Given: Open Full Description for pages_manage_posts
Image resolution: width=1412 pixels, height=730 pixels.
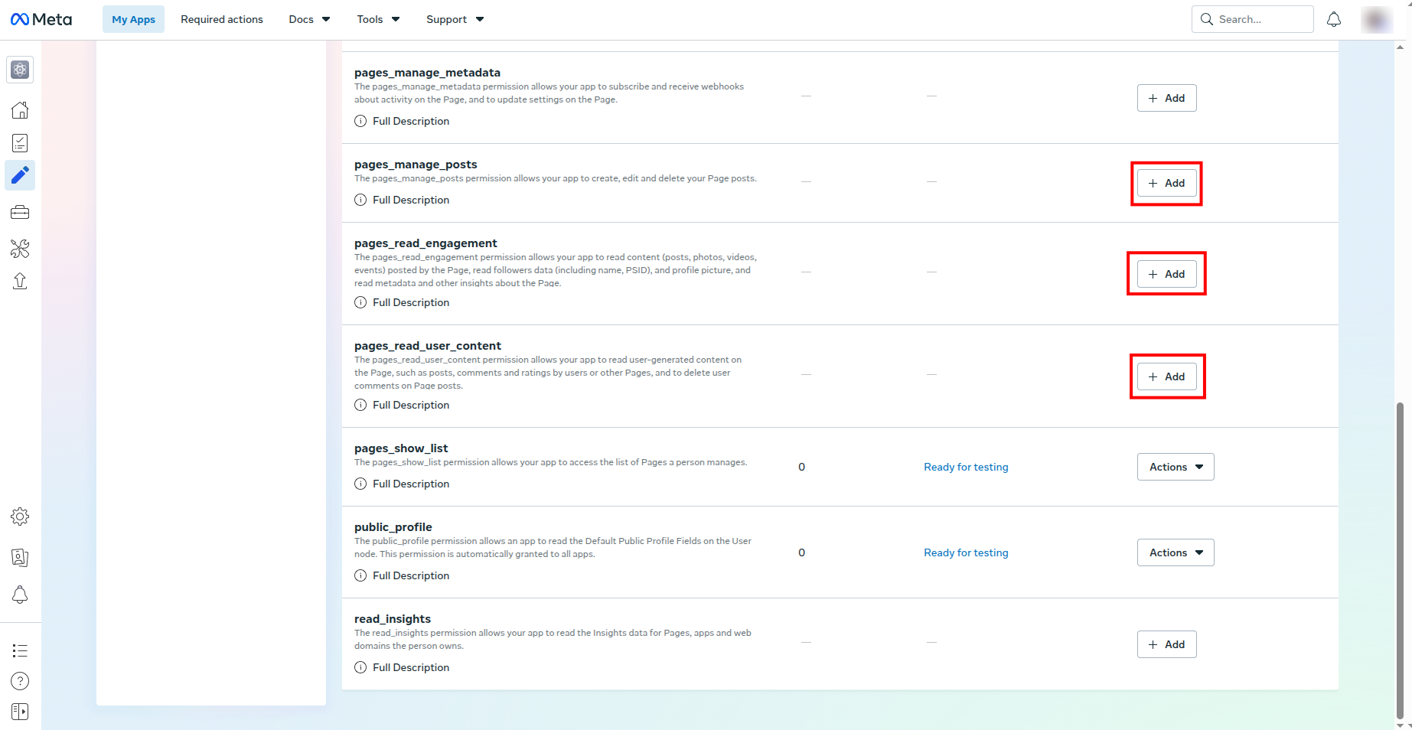Looking at the screenshot, I should [411, 200].
